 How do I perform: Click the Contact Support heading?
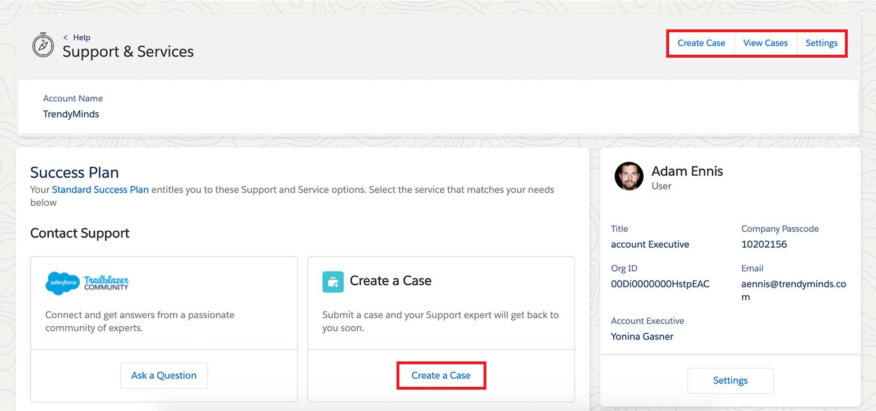[x=80, y=233]
